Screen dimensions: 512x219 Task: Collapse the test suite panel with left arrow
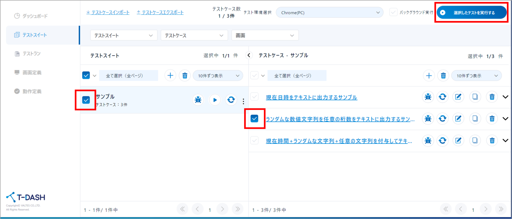pyautogui.click(x=249, y=55)
